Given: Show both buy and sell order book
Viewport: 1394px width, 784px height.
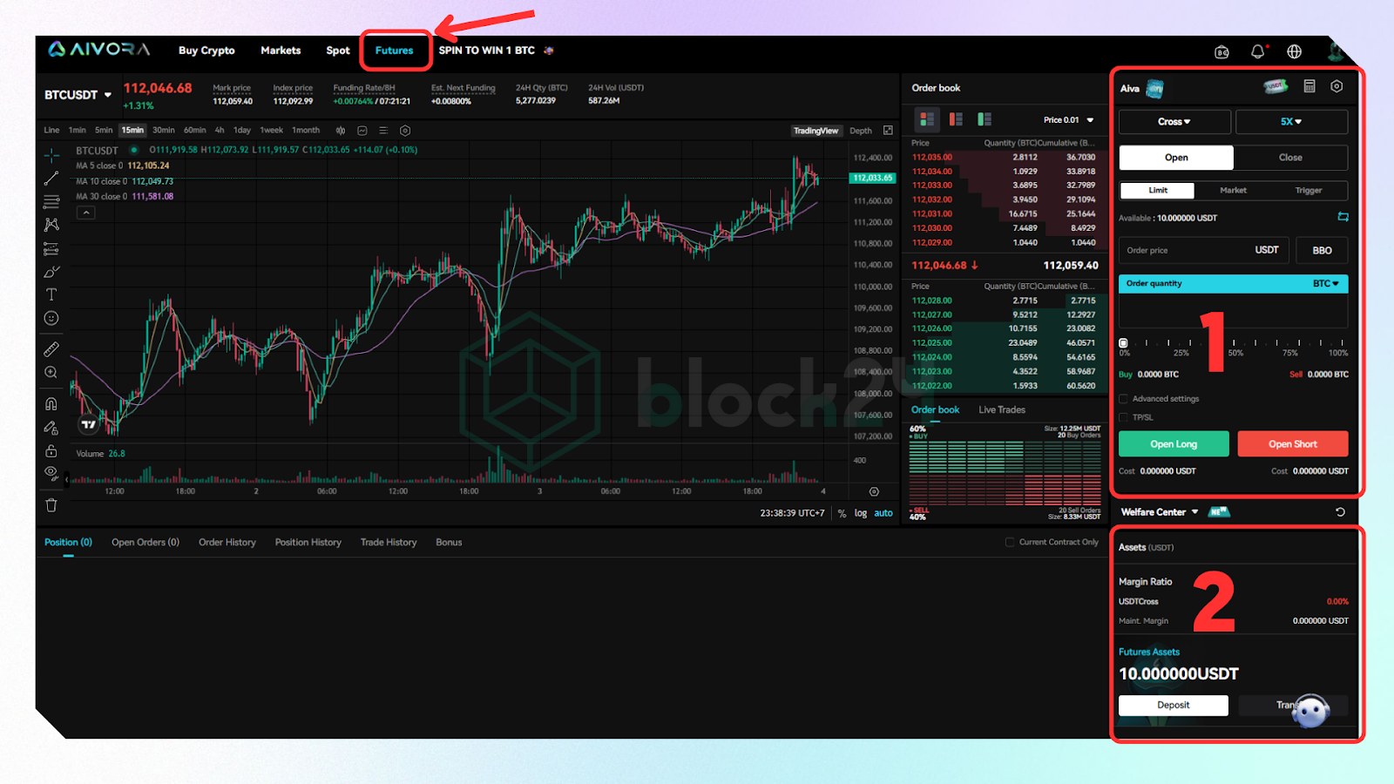Looking at the screenshot, I should (927, 119).
